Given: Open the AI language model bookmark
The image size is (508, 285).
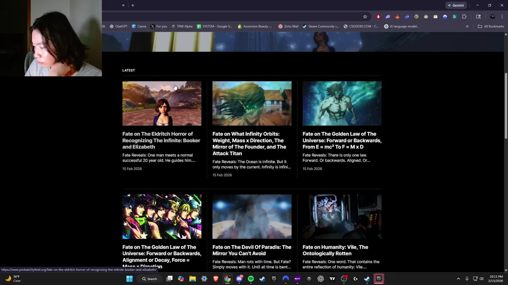Looking at the screenshot, I should pyautogui.click(x=402, y=27).
